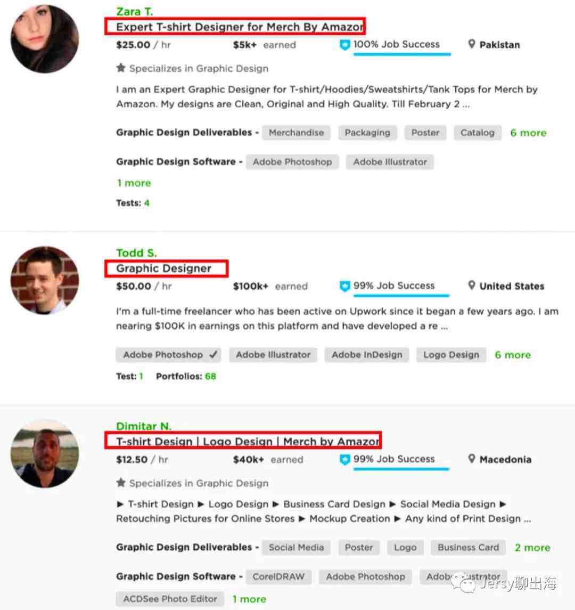Click the location pin beside Pakistan
The image size is (575, 610).
[x=472, y=44]
